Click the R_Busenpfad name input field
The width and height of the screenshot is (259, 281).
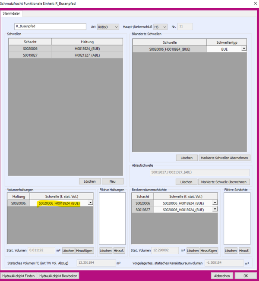[x=50, y=26]
